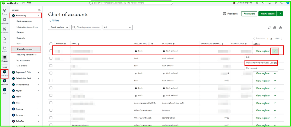291x127 pixels.
Task: Open the Feed icon in left rail
Action: 5,39
